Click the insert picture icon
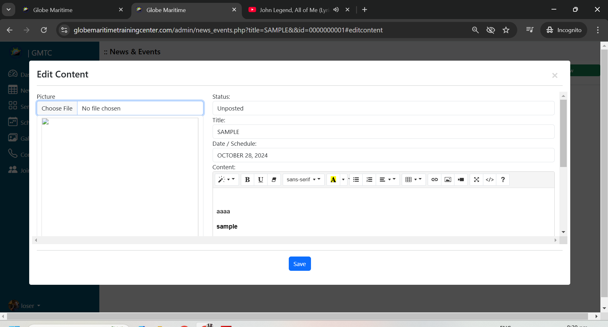Image resolution: width=608 pixels, height=327 pixels. tap(448, 180)
